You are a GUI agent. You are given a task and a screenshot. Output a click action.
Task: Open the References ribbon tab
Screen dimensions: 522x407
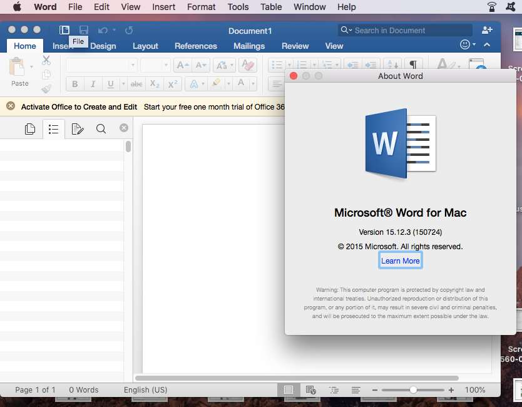(196, 46)
